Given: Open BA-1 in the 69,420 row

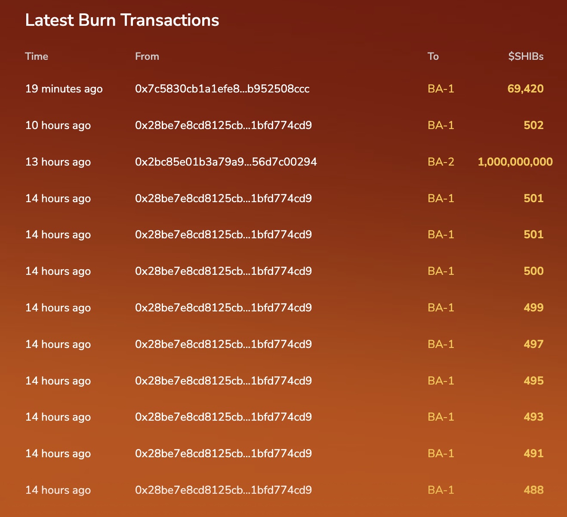Looking at the screenshot, I should click(x=441, y=89).
